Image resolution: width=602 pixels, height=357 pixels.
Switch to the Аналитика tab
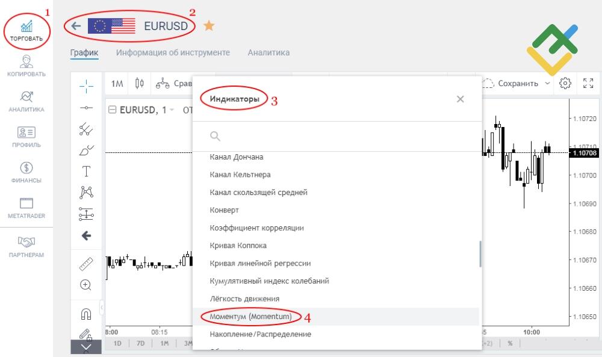tap(268, 52)
